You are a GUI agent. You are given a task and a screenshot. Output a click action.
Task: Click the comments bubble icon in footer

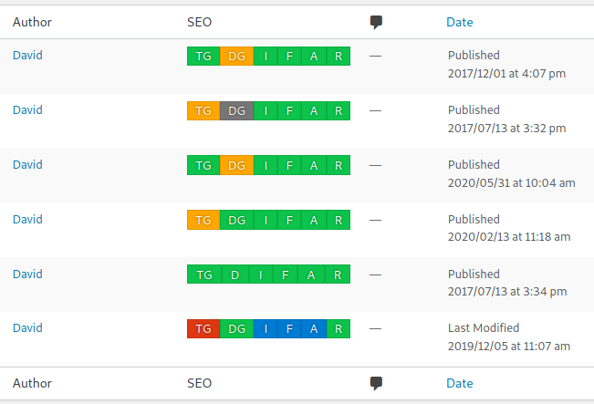376,384
